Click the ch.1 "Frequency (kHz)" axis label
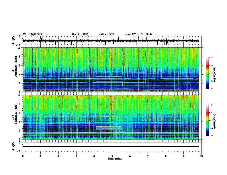The image size is (227, 175). pos(16,66)
